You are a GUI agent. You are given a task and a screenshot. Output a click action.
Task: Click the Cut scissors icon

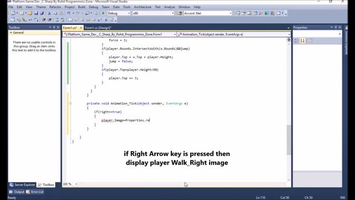49,13
